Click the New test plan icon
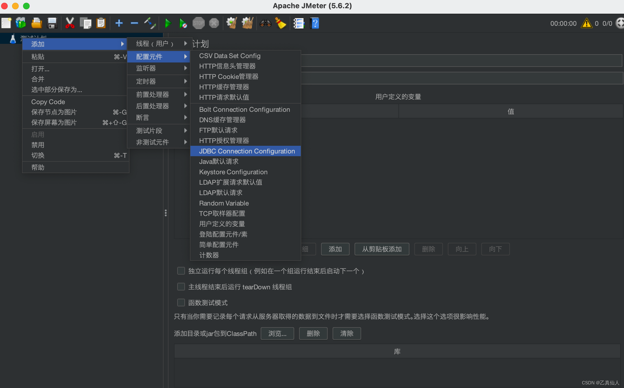The width and height of the screenshot is (624, 388). pyautogui.click(x=6, y=23)
